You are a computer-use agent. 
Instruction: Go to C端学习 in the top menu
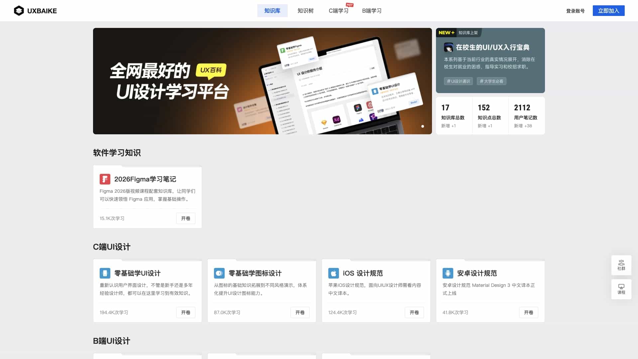point(339,11)
